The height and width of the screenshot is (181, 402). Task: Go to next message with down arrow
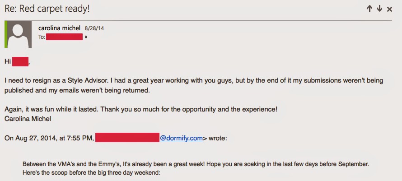tap(379, 9)
